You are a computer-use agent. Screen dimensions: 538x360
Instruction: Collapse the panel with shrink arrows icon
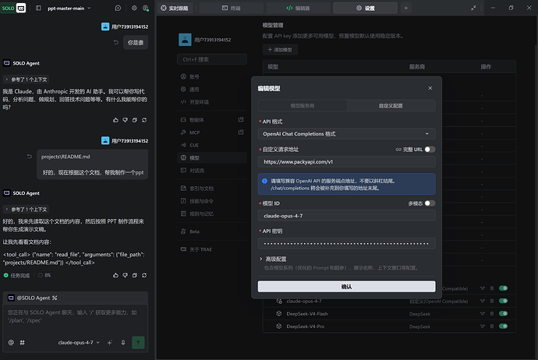473,8
